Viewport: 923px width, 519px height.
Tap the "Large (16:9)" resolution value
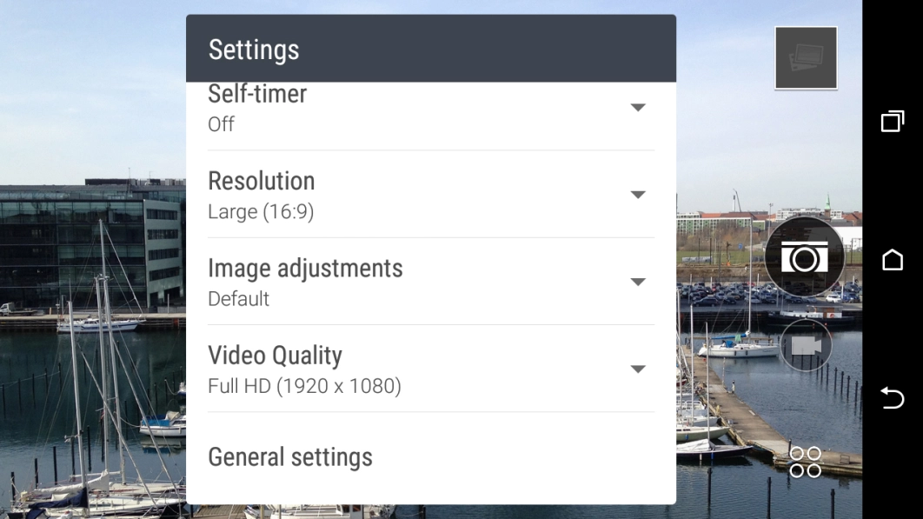260,211
